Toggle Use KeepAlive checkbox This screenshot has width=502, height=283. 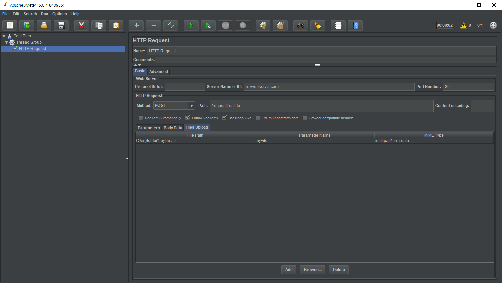tap(224, 118)
